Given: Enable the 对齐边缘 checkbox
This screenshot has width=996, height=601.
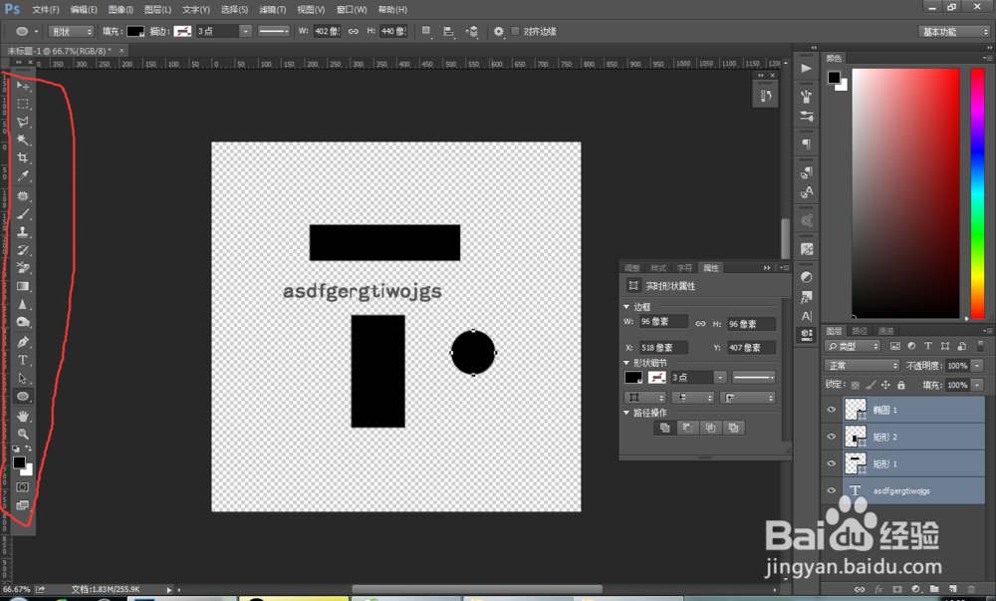Looking at the screenshot, I should [515, 31].
